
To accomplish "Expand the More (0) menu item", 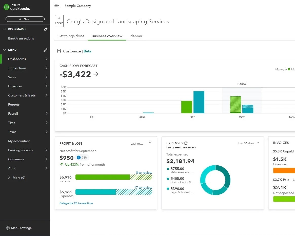I will point(9,178).
